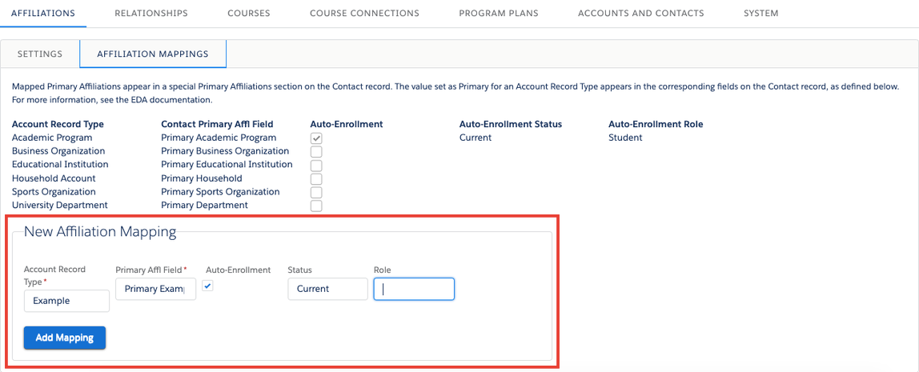Tick Auto-Enrollment for Sports Organization
The width and height of the screenshot is (919, 372).
[316, 193]
